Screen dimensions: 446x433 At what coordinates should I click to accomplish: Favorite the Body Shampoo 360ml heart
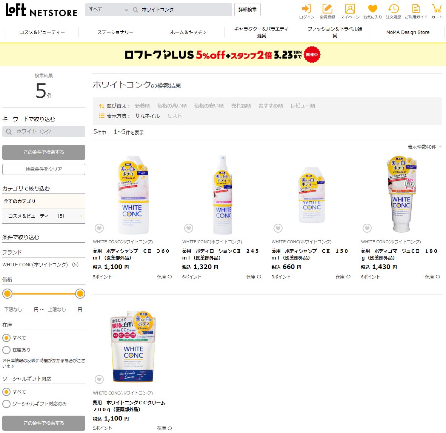(x=99, y=228)
